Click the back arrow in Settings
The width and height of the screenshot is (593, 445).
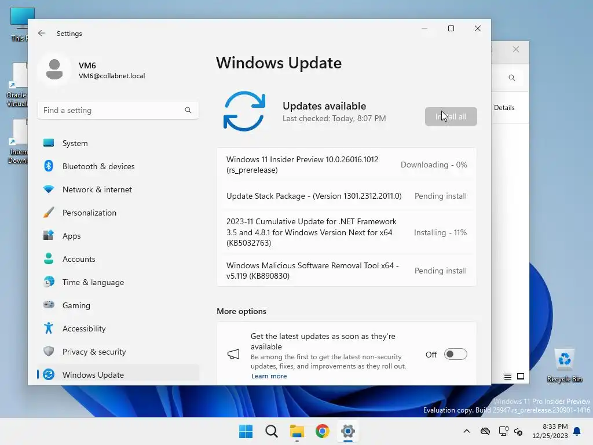[42, 33]
